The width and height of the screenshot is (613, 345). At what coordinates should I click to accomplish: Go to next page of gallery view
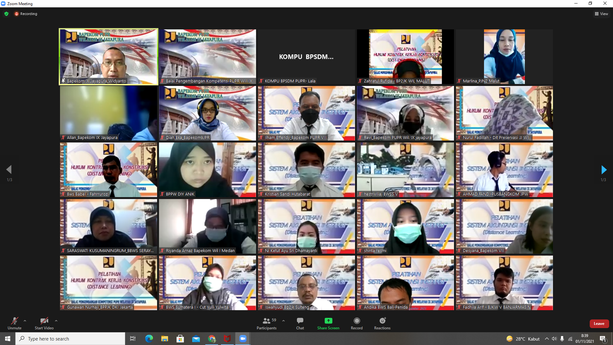603,170
